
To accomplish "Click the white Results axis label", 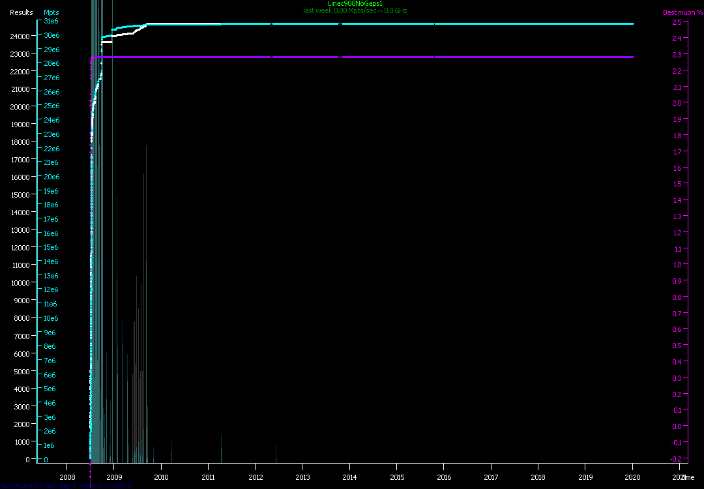I will (x=22, y=12).
